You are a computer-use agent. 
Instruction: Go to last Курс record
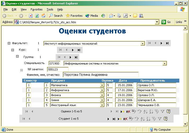(x=79, y=50)
